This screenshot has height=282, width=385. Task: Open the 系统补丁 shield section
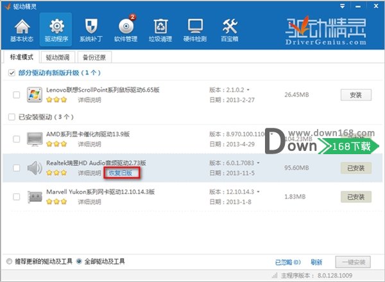point(91,30)
